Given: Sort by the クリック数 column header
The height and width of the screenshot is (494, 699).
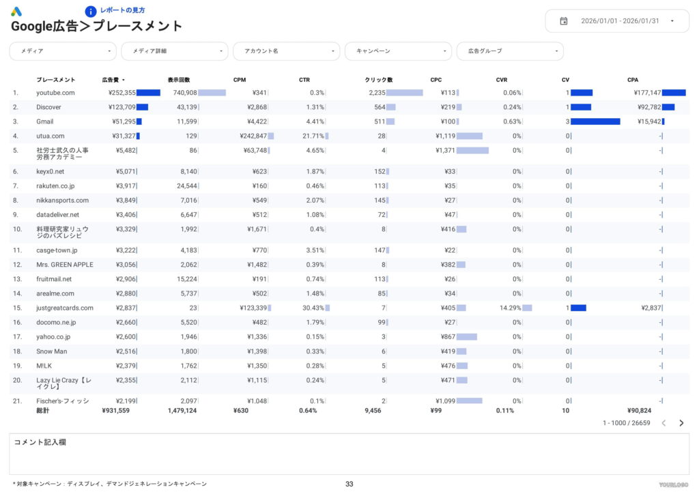Looking at the screenshot, I should (x=378, y=80).
